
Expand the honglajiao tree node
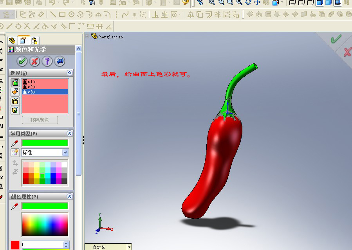(87, 36)
